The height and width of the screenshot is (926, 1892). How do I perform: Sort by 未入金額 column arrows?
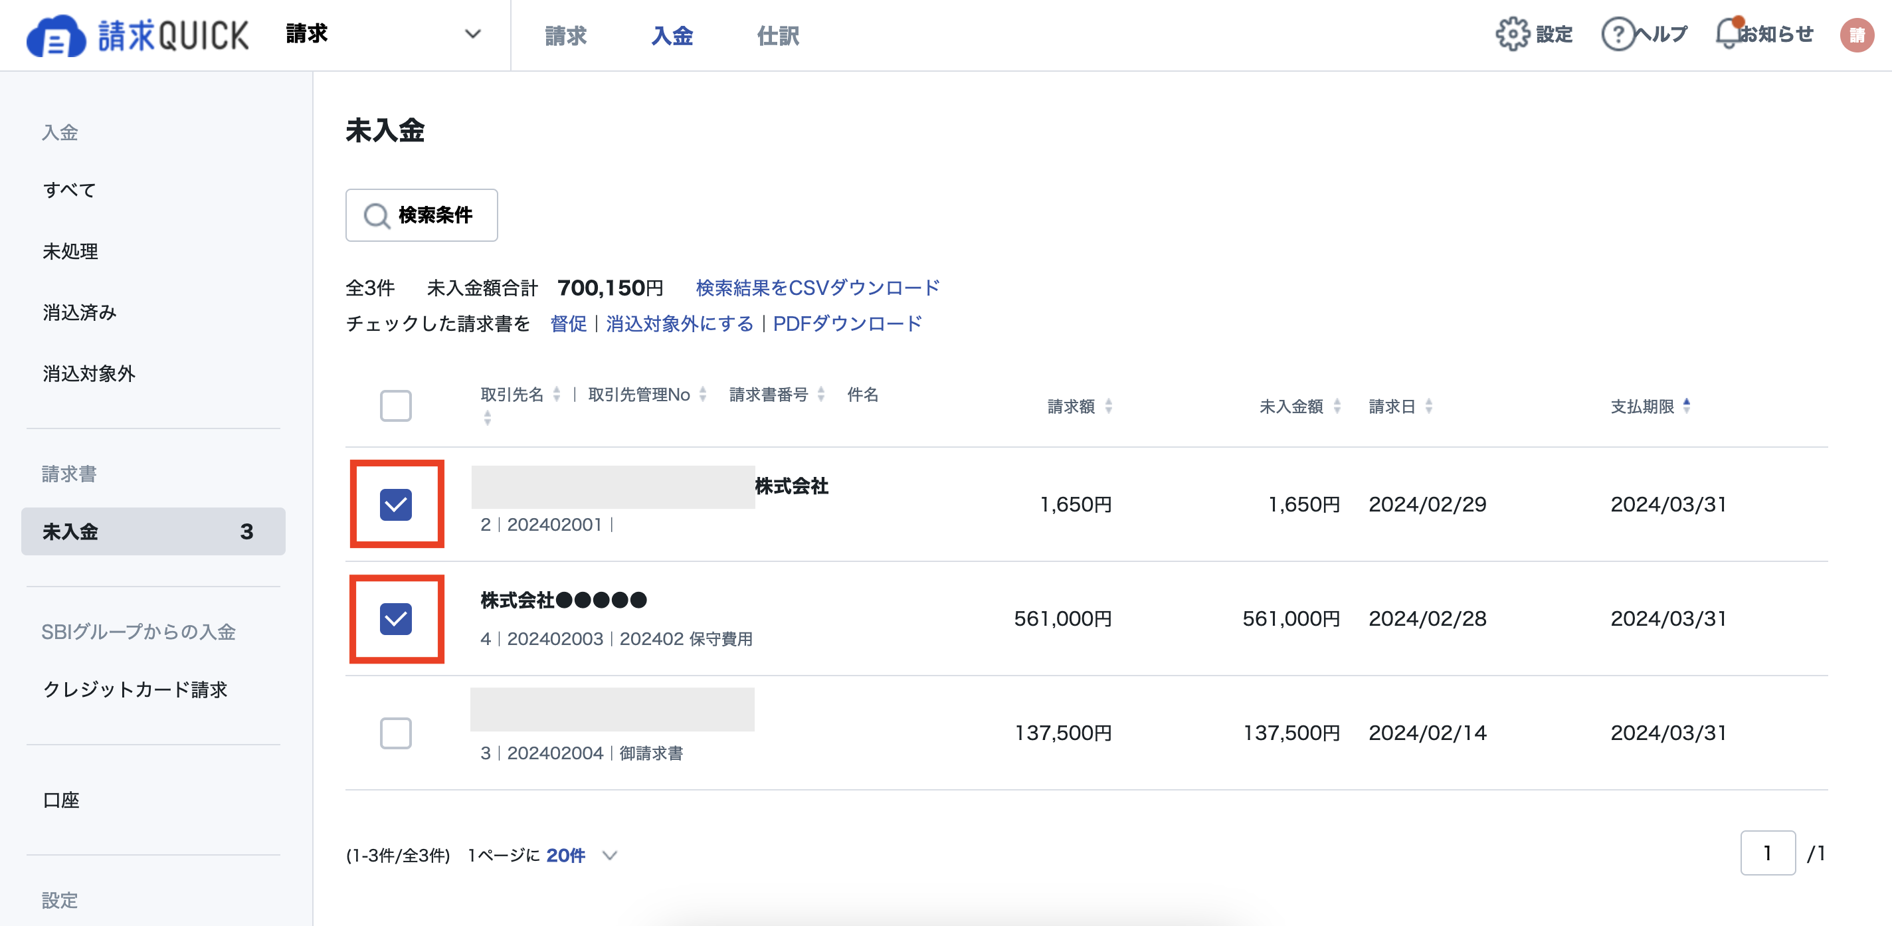[x=1337, y=406]
